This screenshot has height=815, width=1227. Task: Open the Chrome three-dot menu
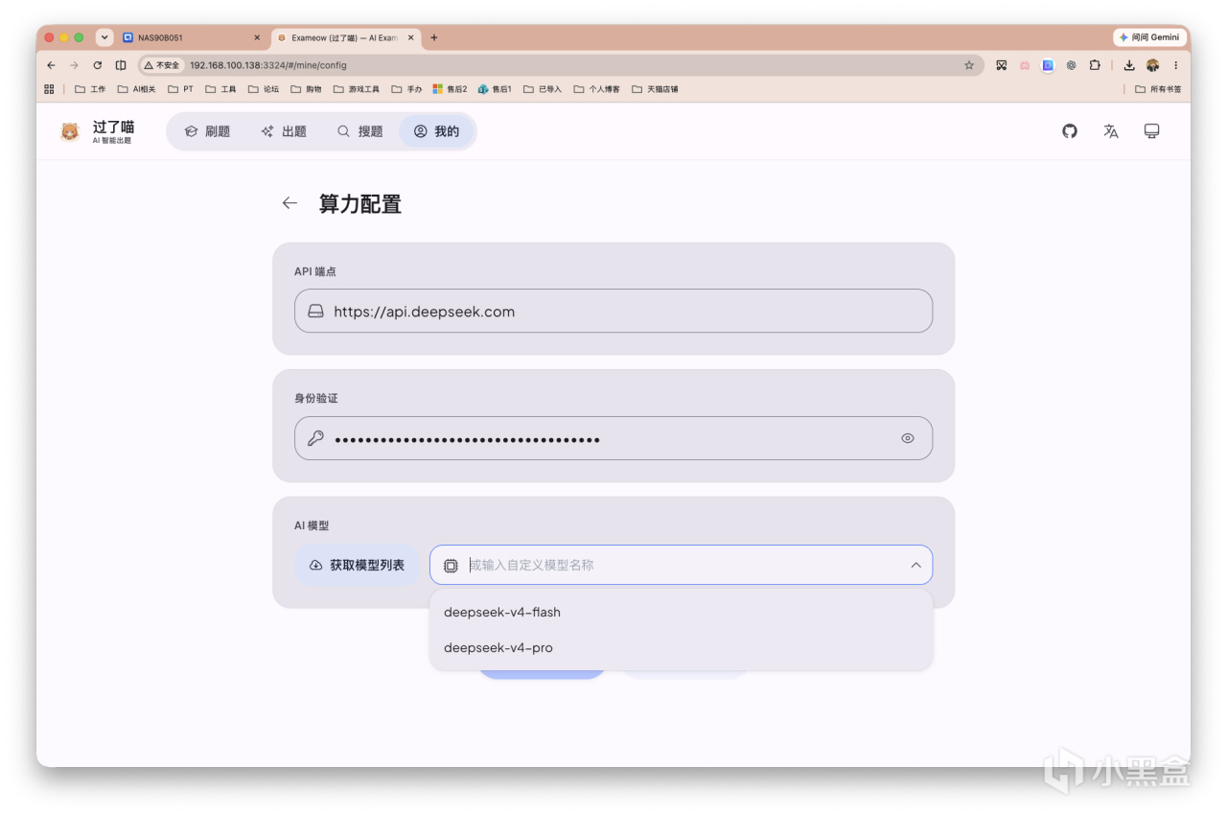1176,65
